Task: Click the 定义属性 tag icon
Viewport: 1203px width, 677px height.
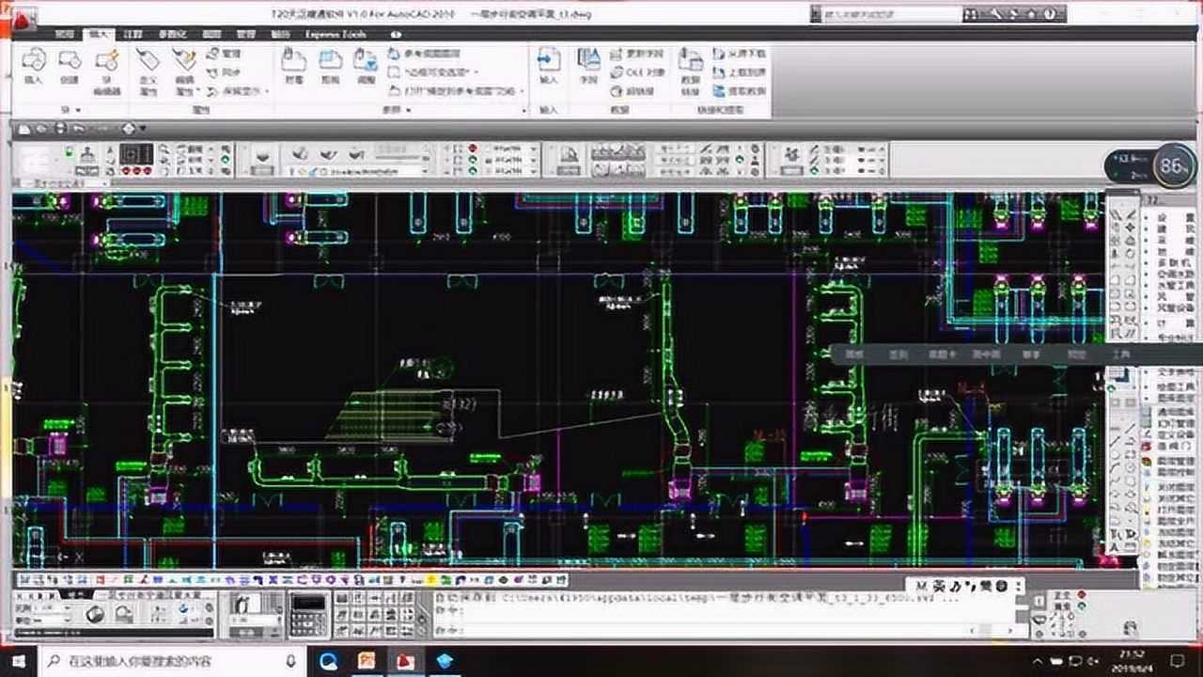Action: pyautogui.click(x=148, y=61)
